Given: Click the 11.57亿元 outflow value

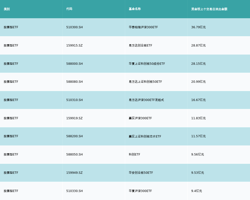Looking at the screenshot, I should pyautogui.click(x=198, y=136).
